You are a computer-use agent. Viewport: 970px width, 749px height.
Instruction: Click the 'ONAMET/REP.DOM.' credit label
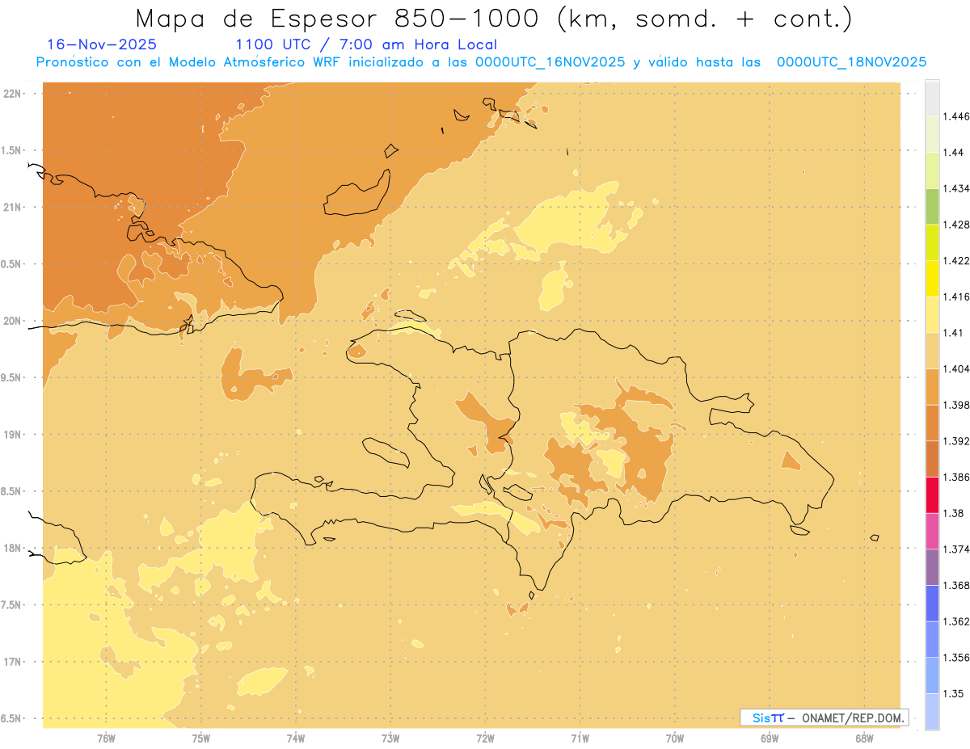tap(853, 717)
